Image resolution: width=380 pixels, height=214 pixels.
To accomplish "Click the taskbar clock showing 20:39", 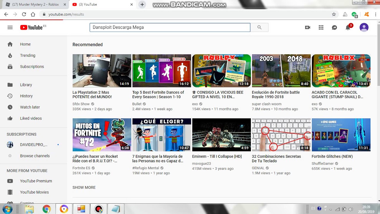I will tap(366, 209).
